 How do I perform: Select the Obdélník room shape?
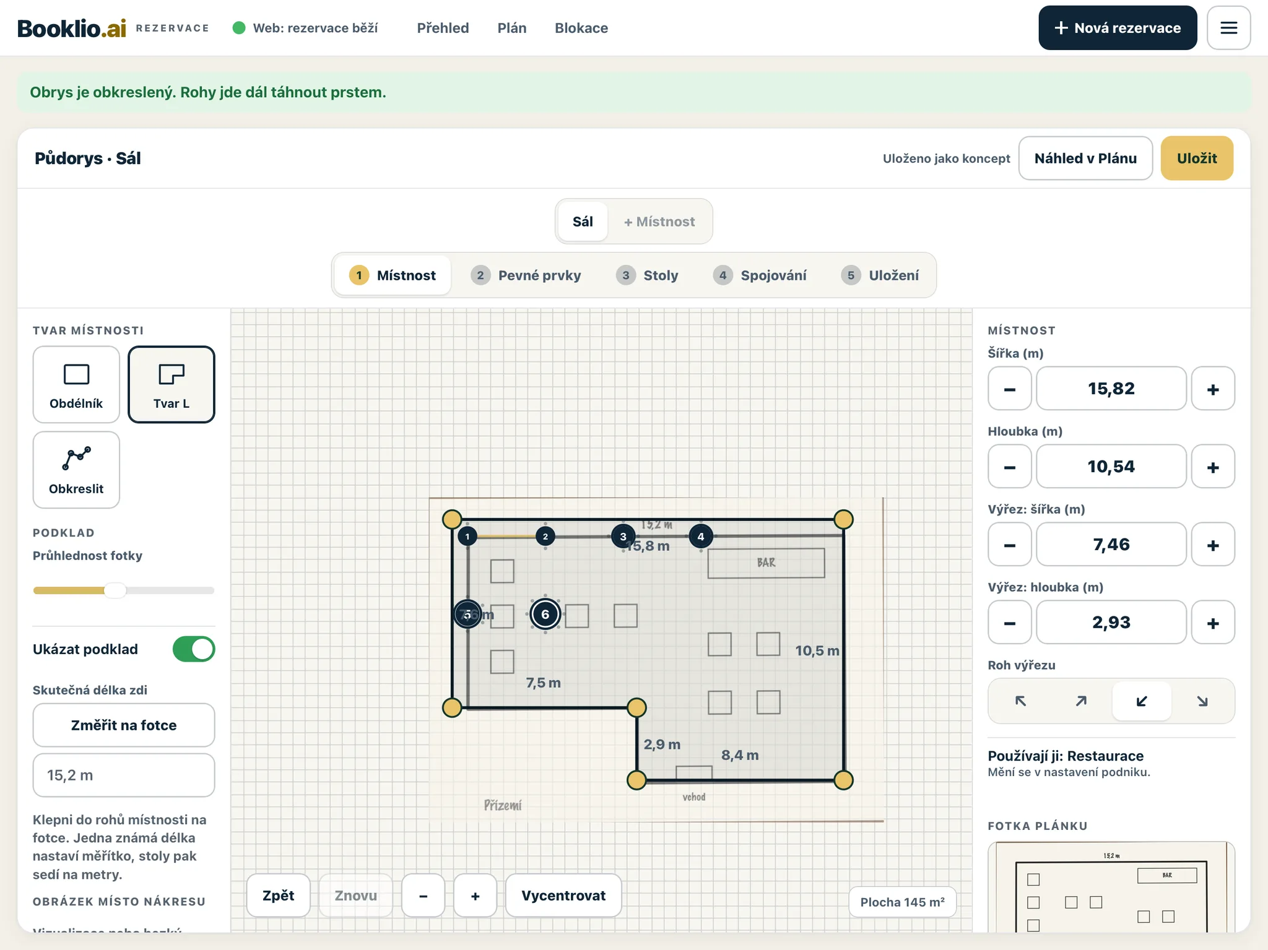[76, 384]
